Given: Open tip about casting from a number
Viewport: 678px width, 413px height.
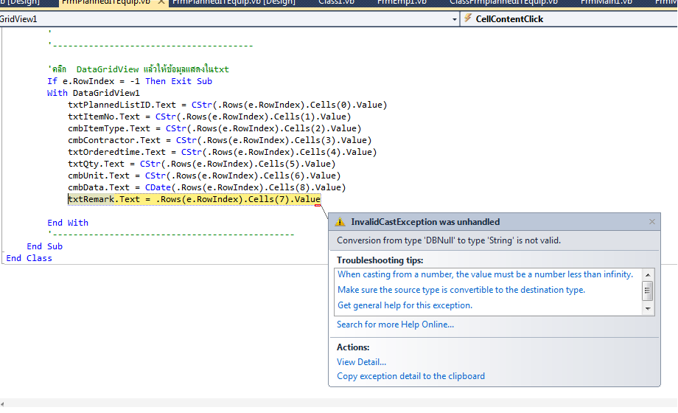Looking at the screenshot, I should (485, 274).
